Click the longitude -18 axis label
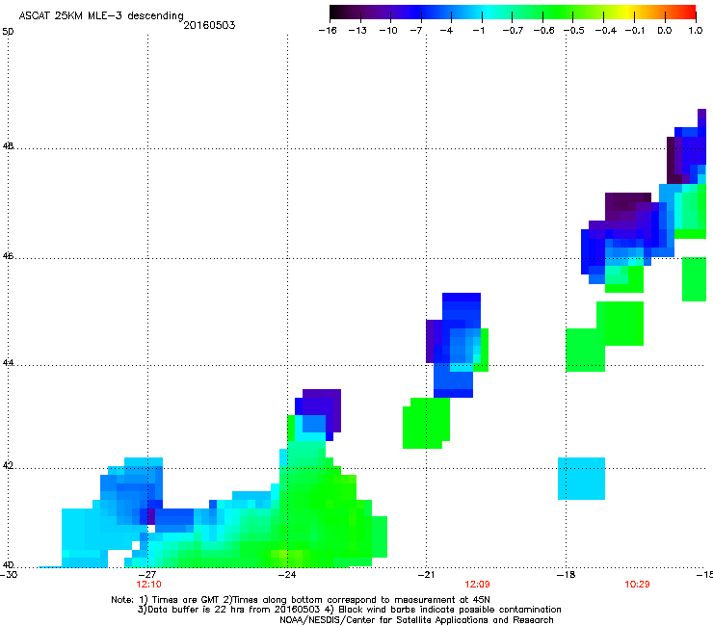The width and height of the screenshot is (713, 626). point(566,575)
